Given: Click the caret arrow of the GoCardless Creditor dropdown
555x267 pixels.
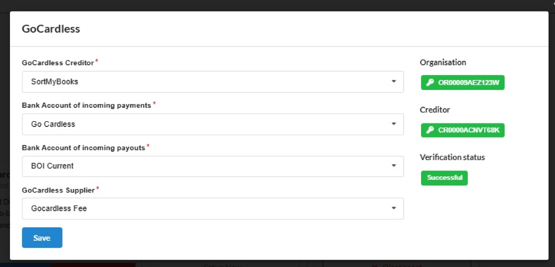Looking at the screenshot, I should point(393,81).
